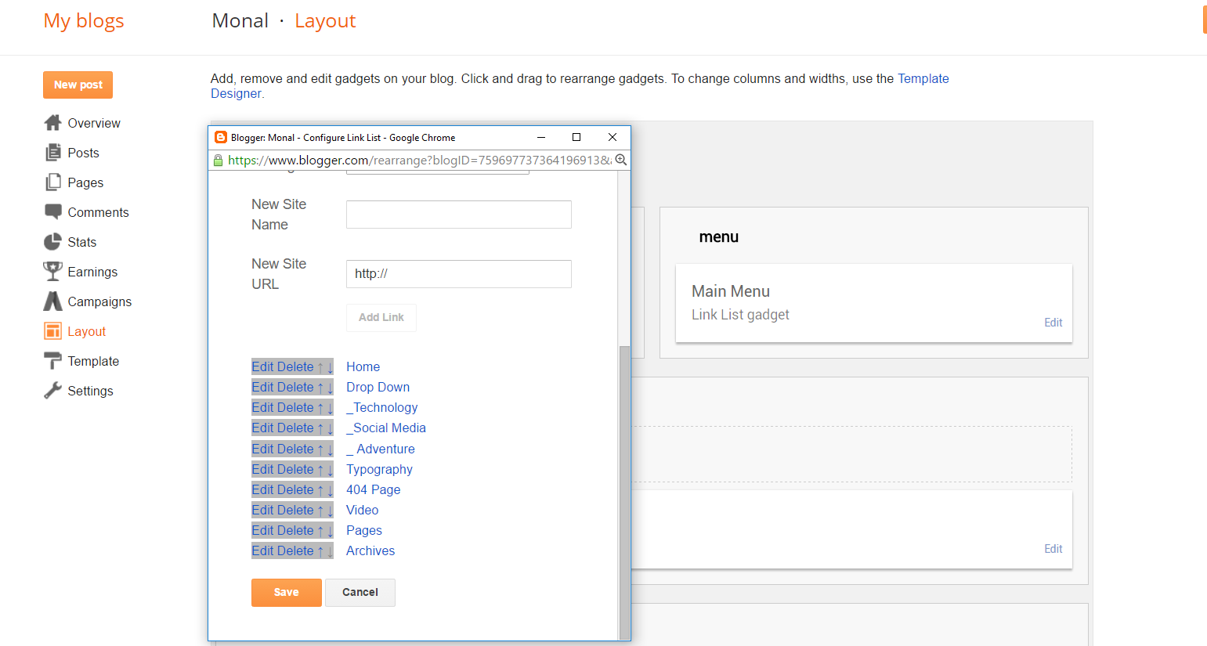
Task: Open the Video link in list
Action: [x=362, y=510]
